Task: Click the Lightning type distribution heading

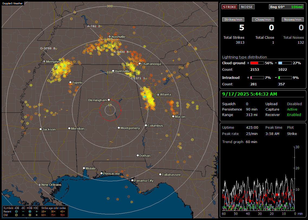Action: 244,57
